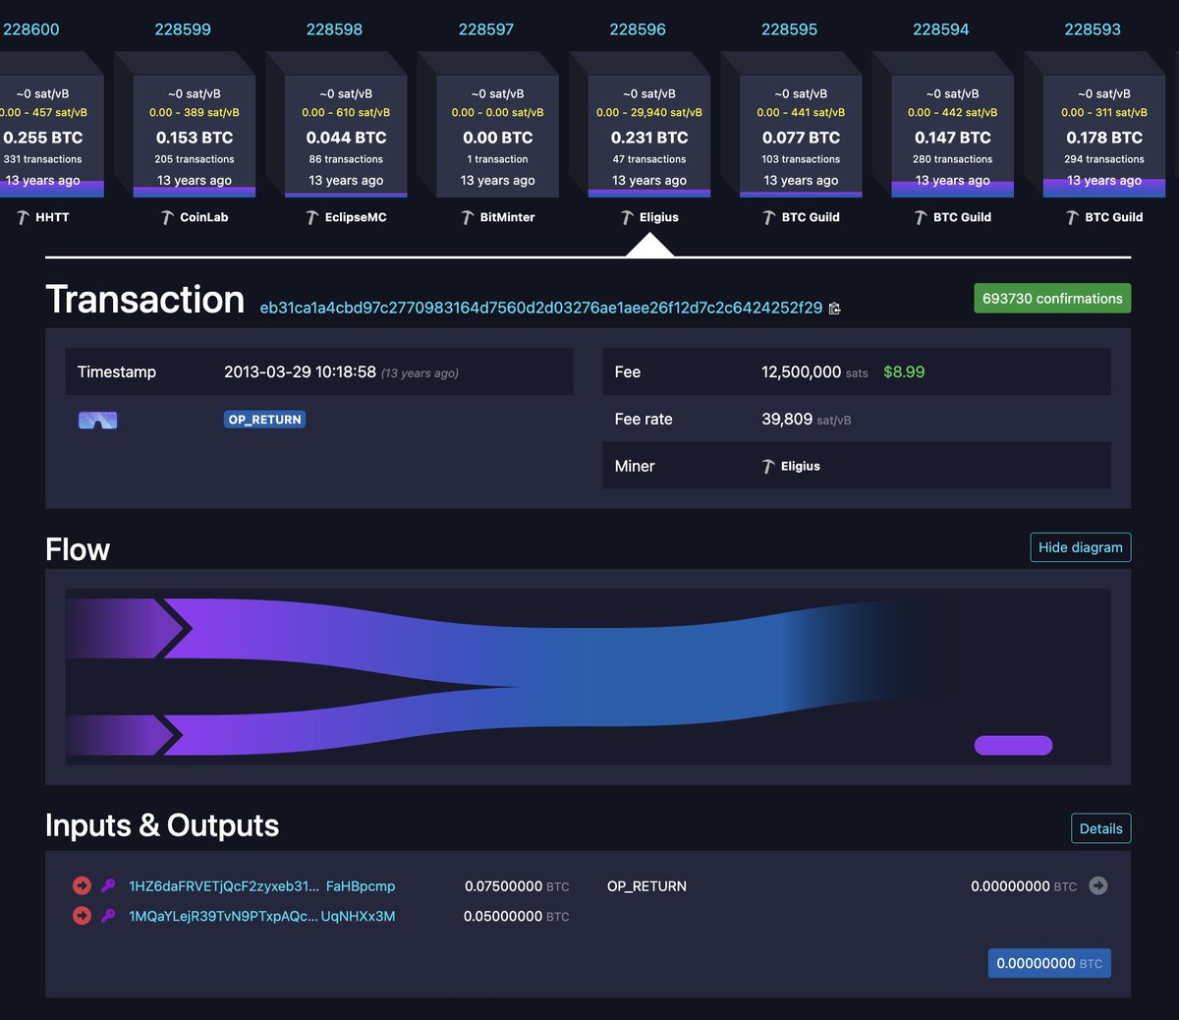Open block height 228595 link

(789, 29)
